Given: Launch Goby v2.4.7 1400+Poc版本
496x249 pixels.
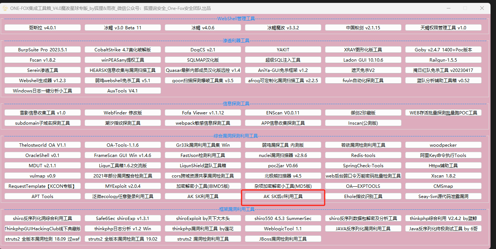Looking at the screenshot, I should click(443, 50).
